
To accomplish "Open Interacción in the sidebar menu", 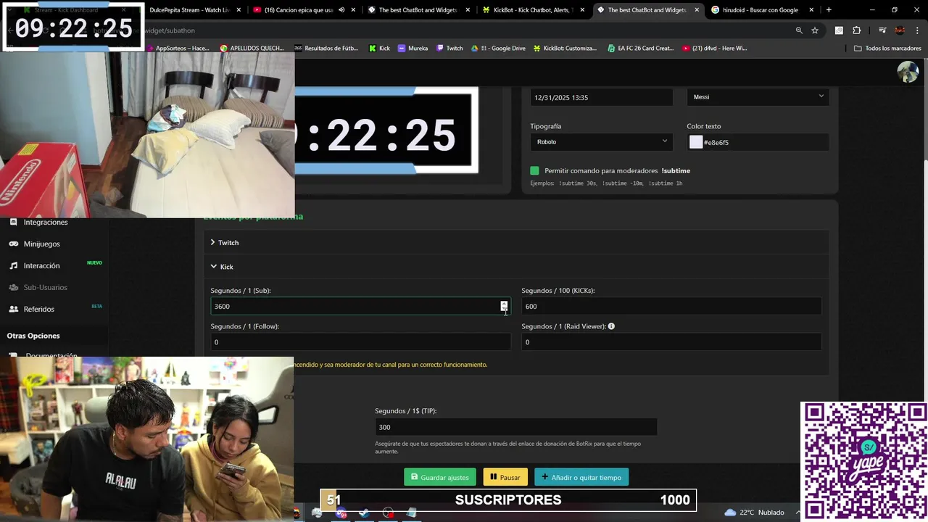I will point(41,266).
